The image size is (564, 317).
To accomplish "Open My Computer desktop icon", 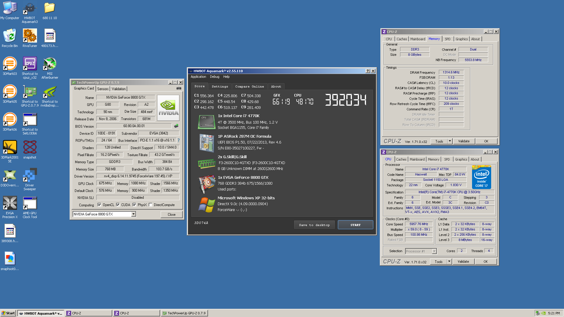I will (x=10, y=11).
